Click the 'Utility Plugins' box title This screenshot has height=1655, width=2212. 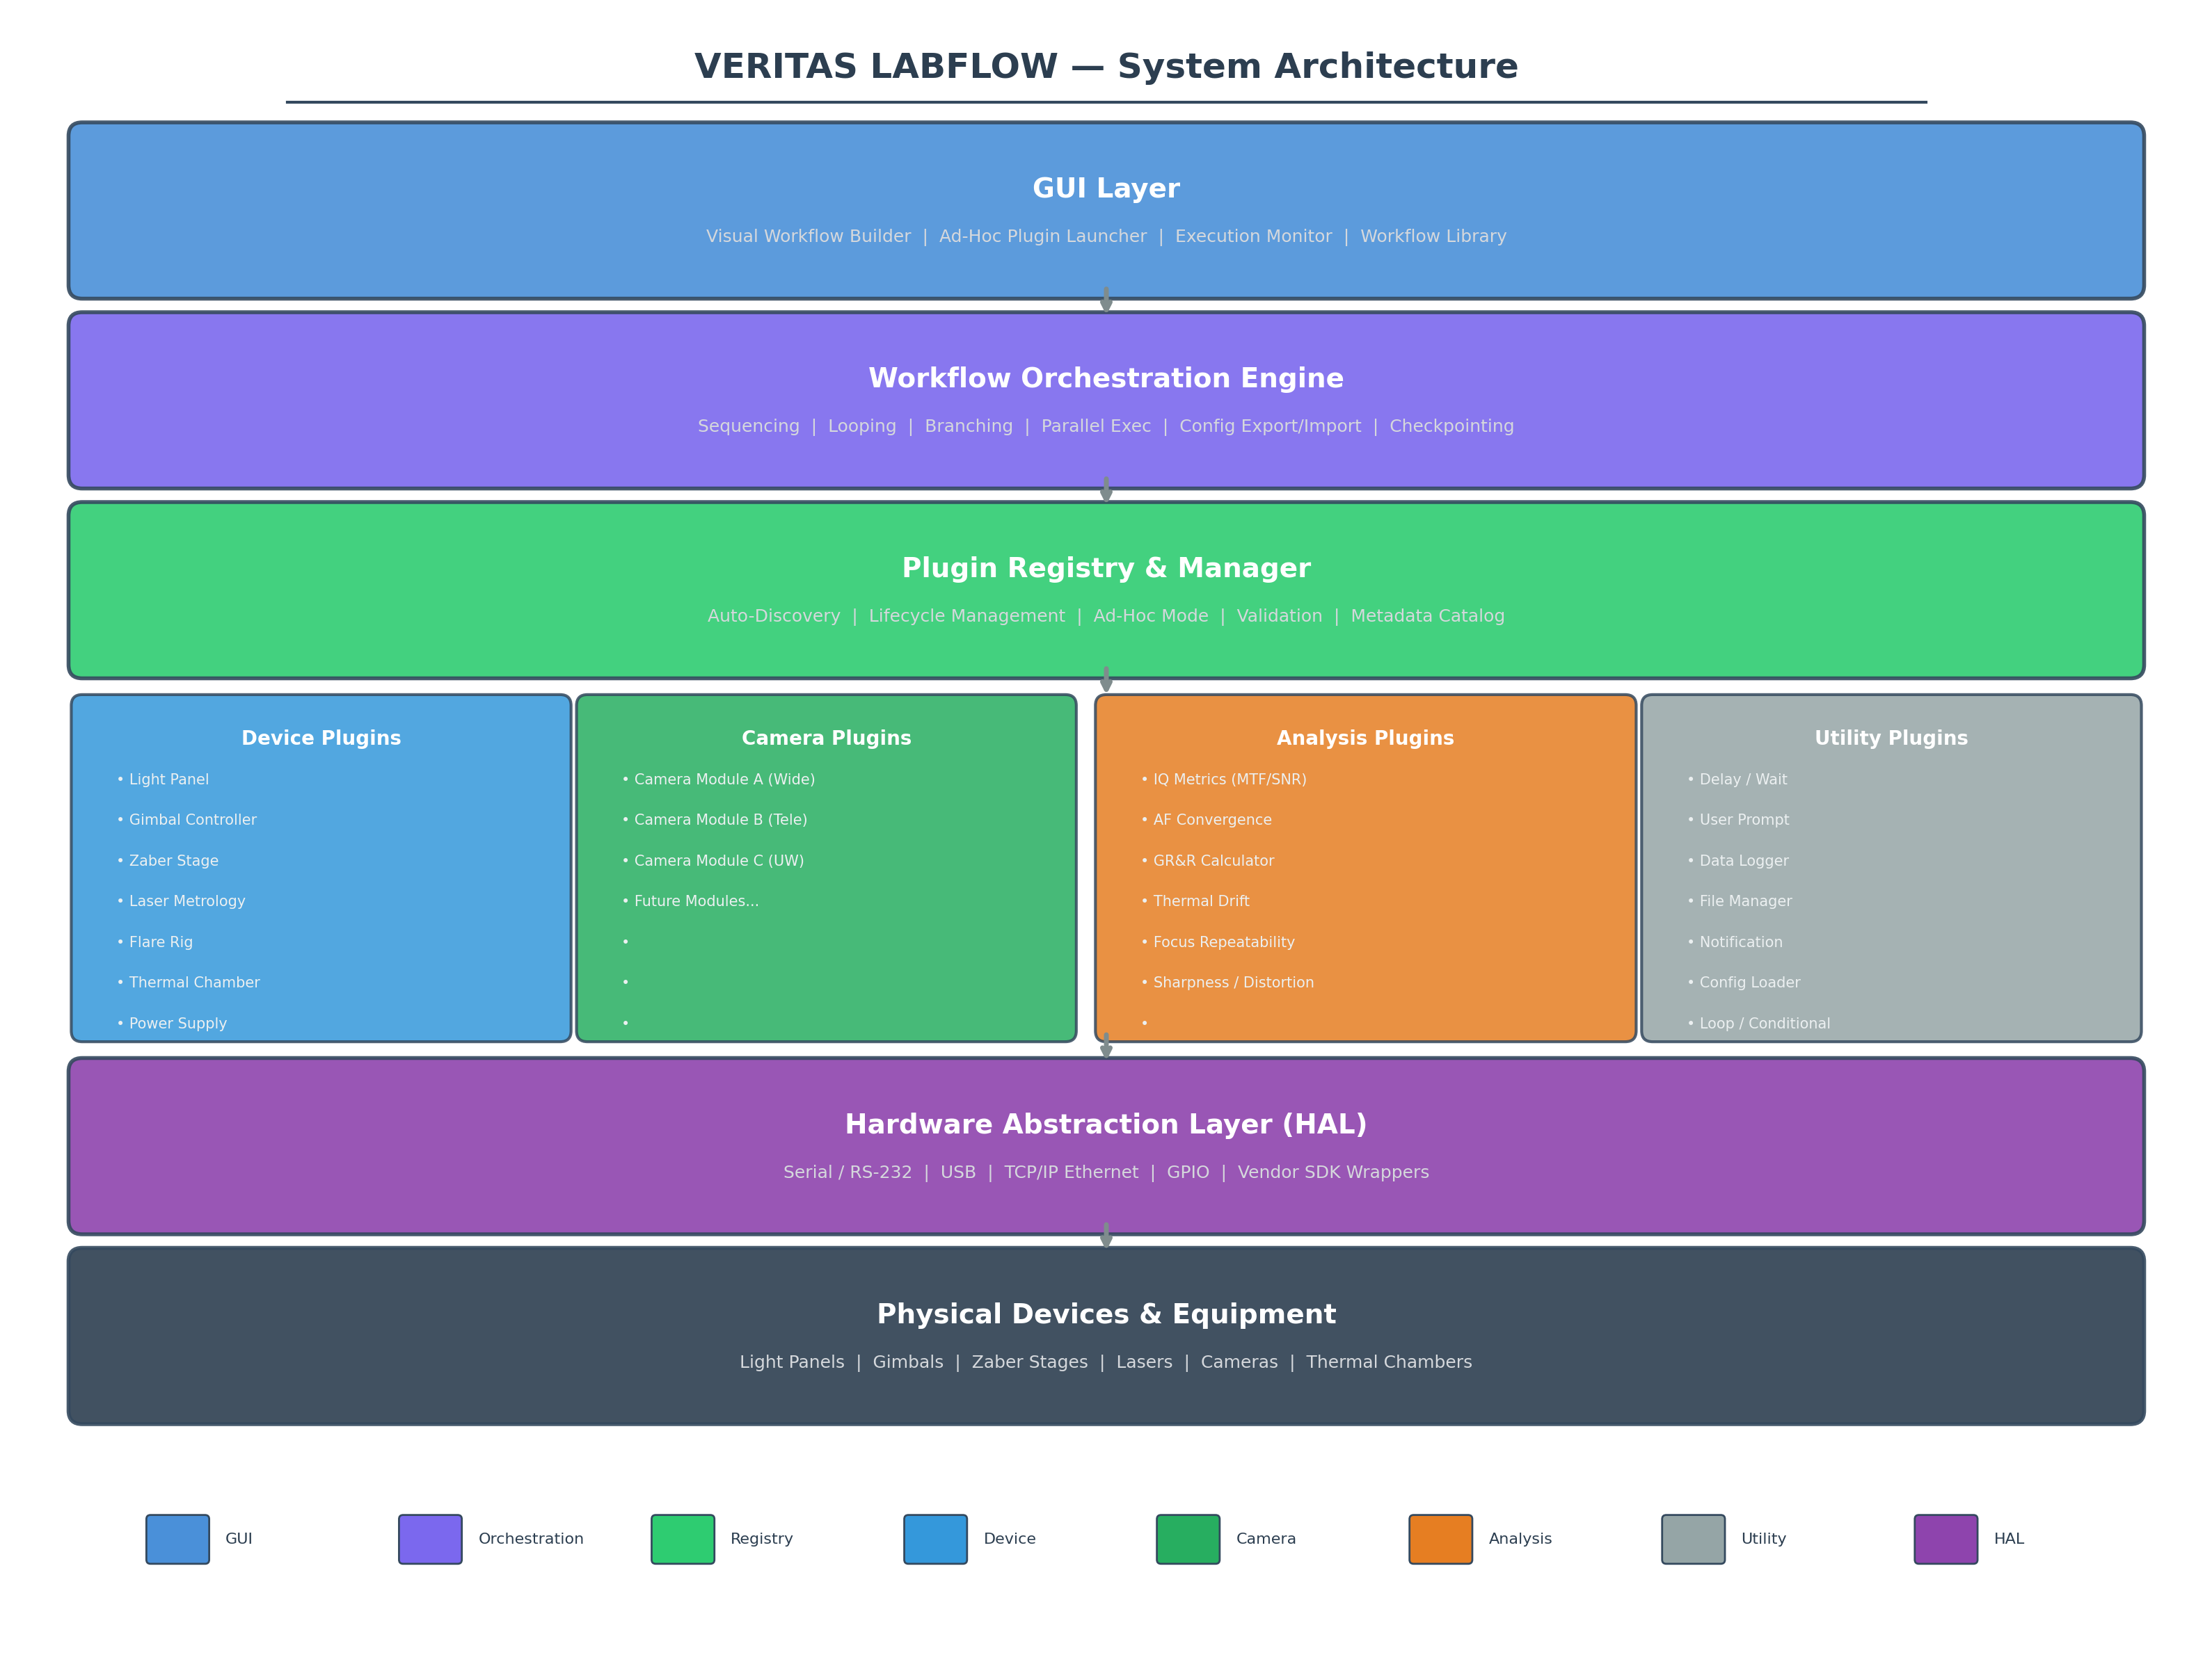[x=1891, y=738]
